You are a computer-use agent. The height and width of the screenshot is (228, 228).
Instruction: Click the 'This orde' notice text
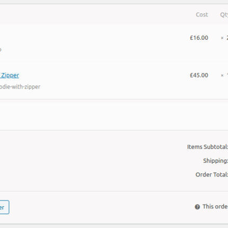(215, 206)
